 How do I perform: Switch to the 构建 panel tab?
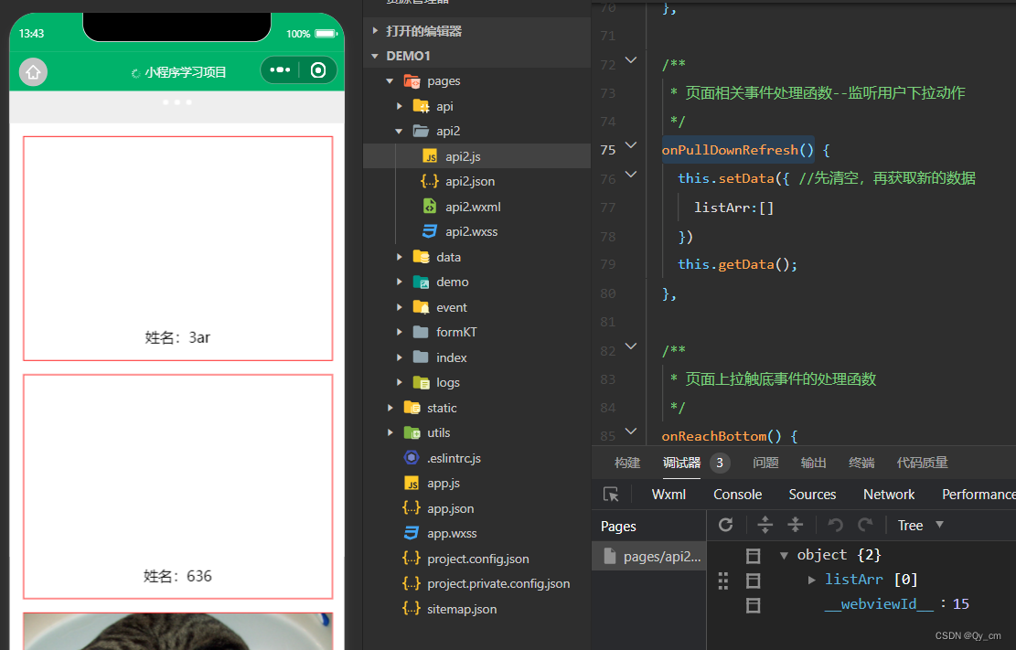[x=627, y=463]
